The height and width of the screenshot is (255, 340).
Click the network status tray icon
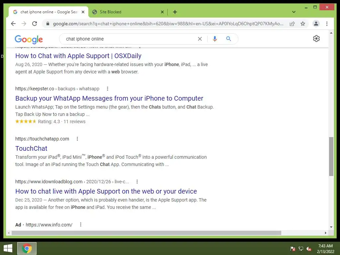point(301,248)
